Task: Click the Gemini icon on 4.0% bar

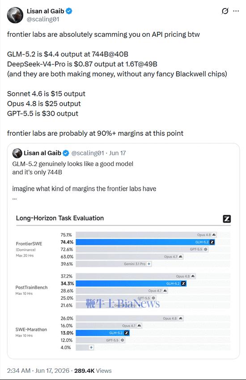Action: pyautogui.click(x=91, y=348)
